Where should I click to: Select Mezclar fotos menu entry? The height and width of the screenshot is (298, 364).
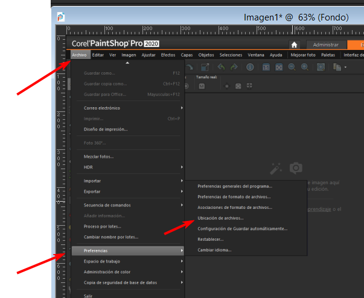128,157
